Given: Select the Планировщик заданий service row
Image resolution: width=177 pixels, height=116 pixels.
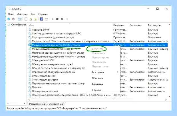Looking at the screenshot, I should [98, 91].
